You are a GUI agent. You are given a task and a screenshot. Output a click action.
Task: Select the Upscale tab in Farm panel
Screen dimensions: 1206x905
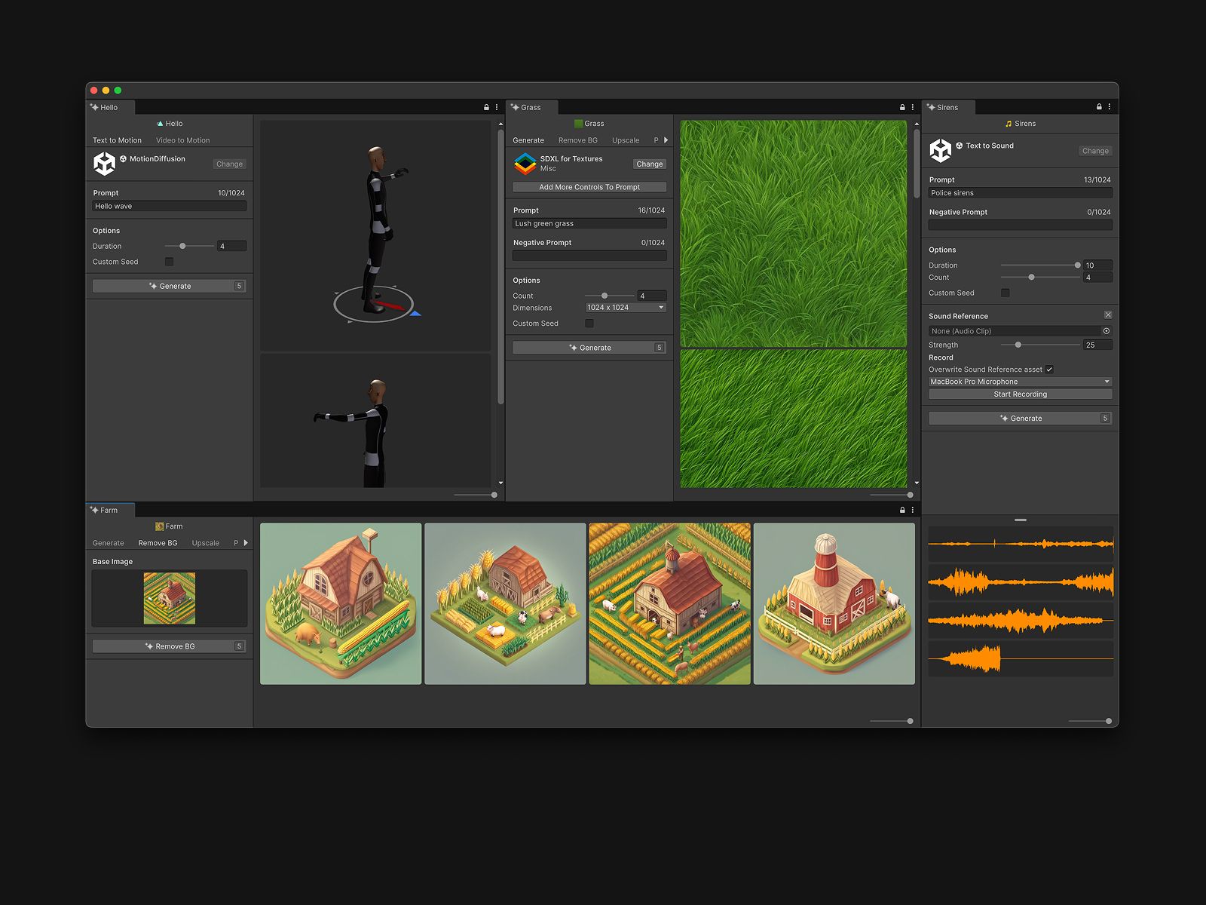point(205,543)
